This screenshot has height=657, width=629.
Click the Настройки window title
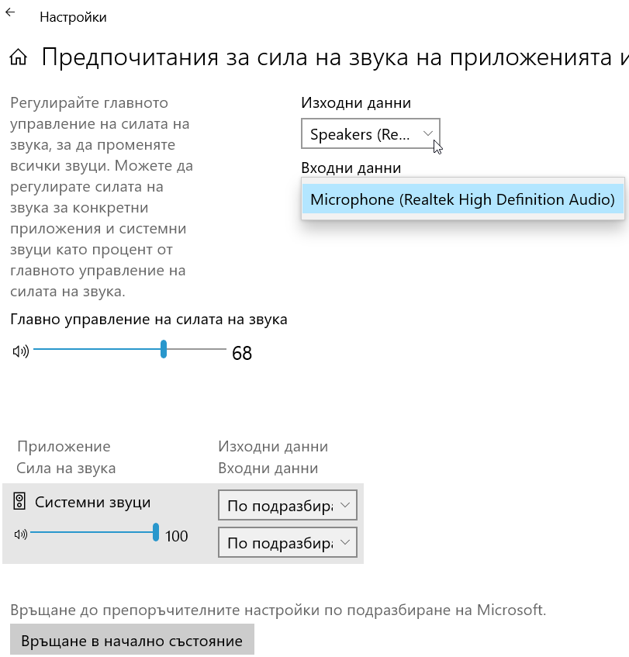(73, 17)
